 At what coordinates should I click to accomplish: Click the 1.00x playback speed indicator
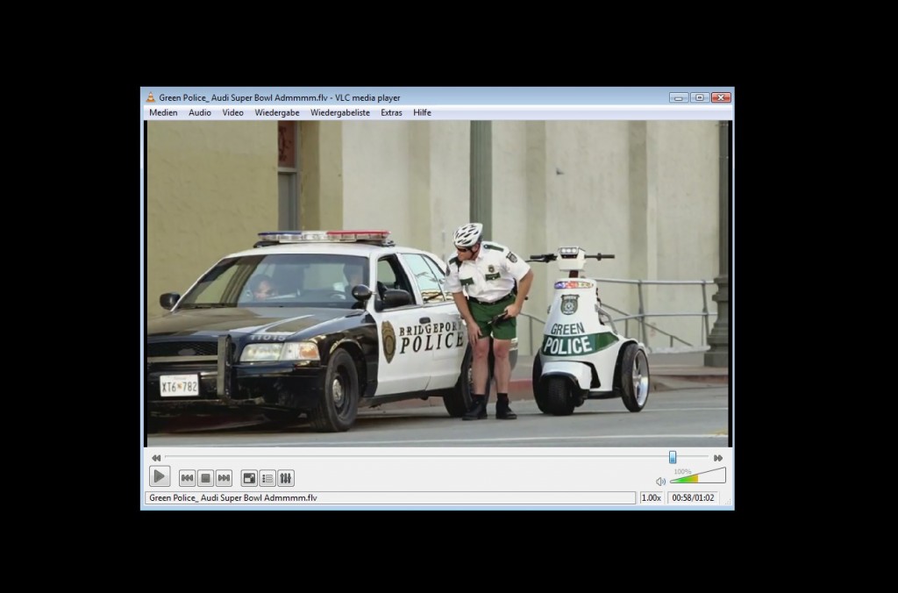[651, 497]
